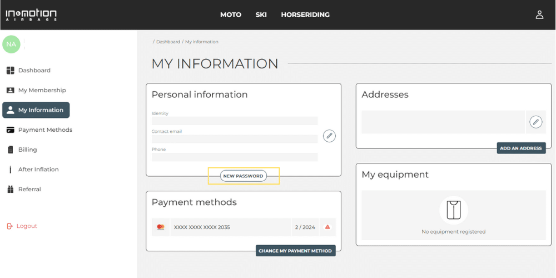This screenshot has width=556, height=278.
Task: Open the Referral page
Action: pyautogui.click(x=29, y=190)
